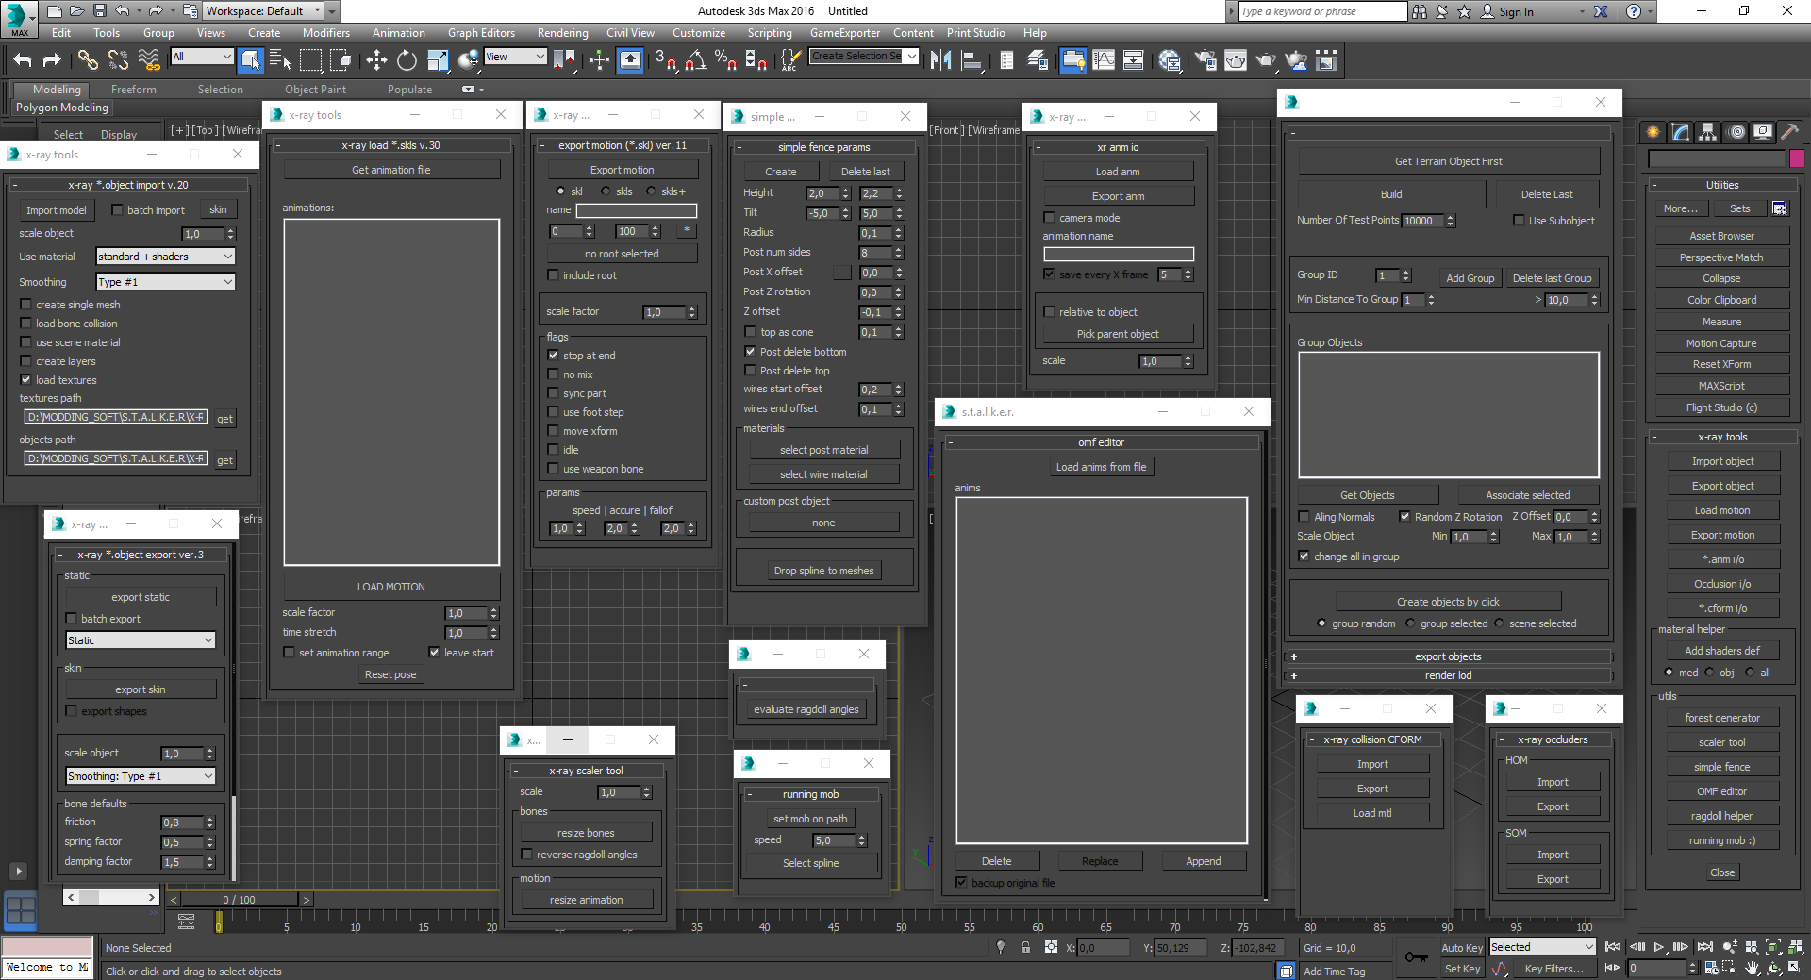Screen dimensions: 1811x980
Task: Click the LOAD MOTION button
Action: point(391,587)
